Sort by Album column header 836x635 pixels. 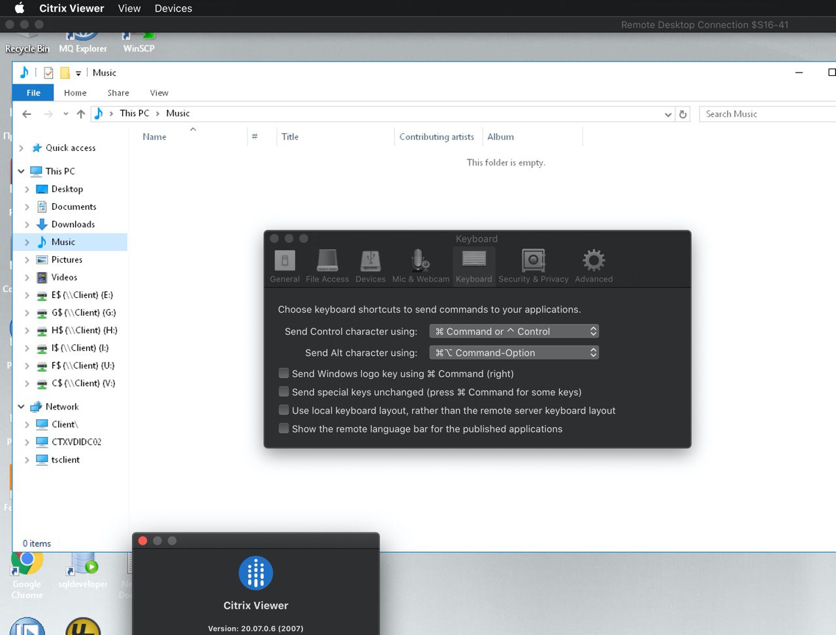click(500, 137)
